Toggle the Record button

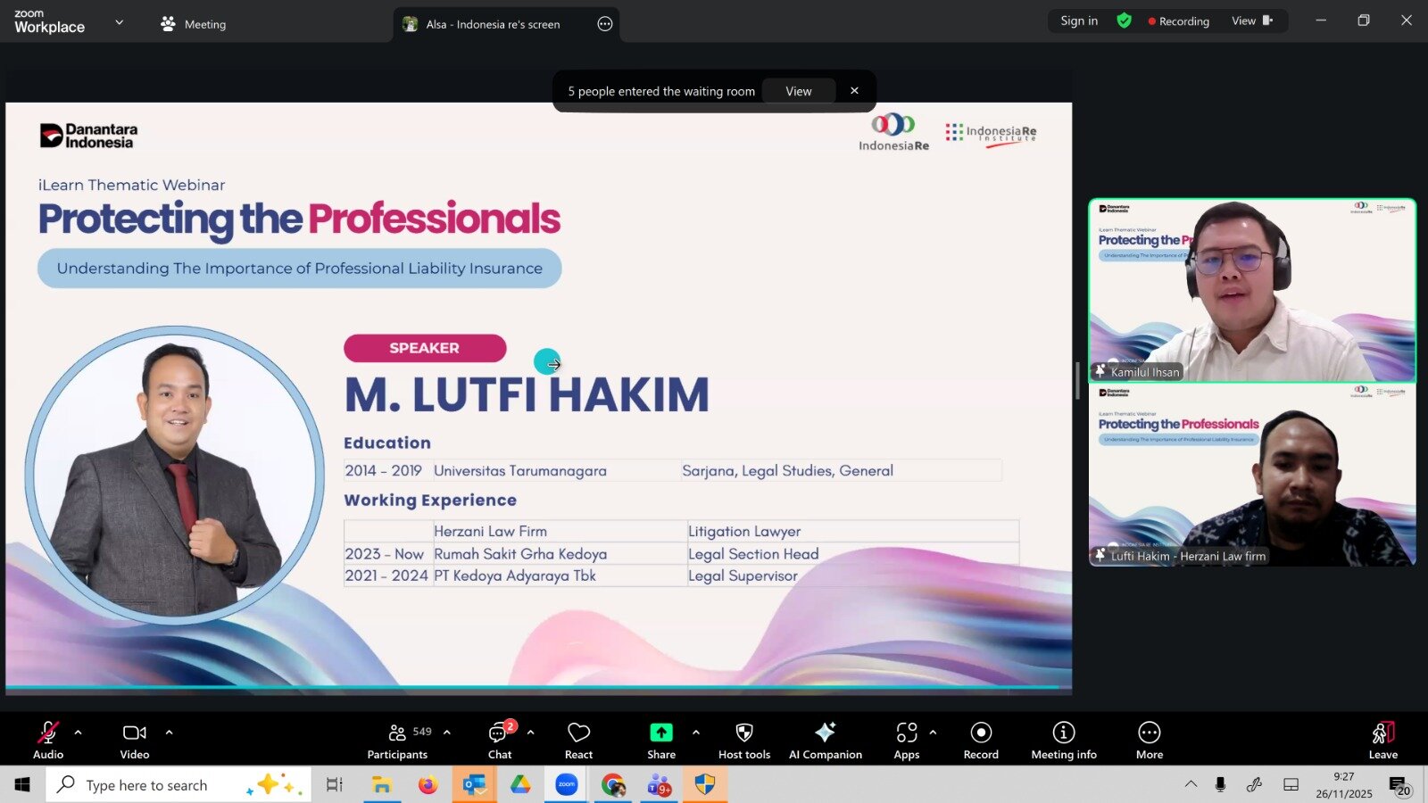[980, 740]
